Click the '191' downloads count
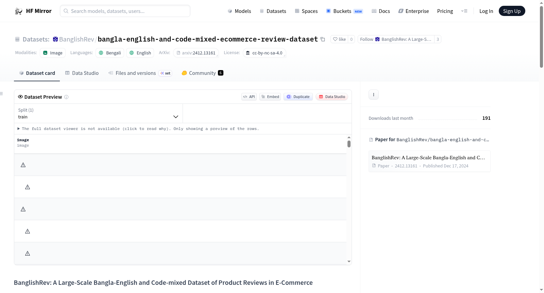This screenshot has height=293, width=544. (487, 118)
